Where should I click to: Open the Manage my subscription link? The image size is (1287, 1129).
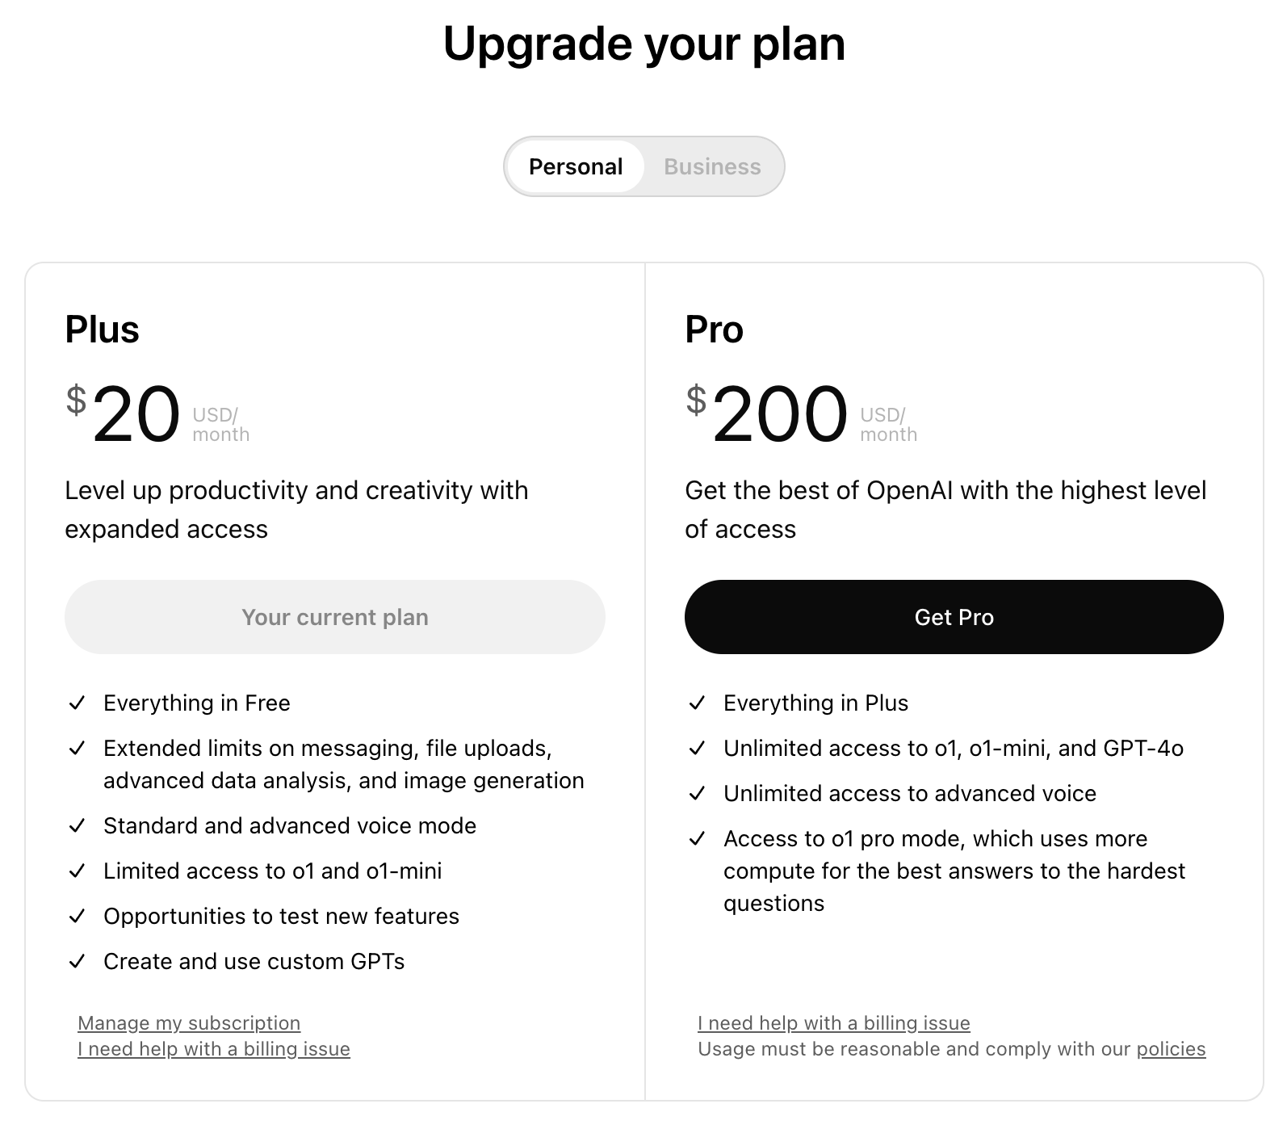click(x=189, y=1023)
